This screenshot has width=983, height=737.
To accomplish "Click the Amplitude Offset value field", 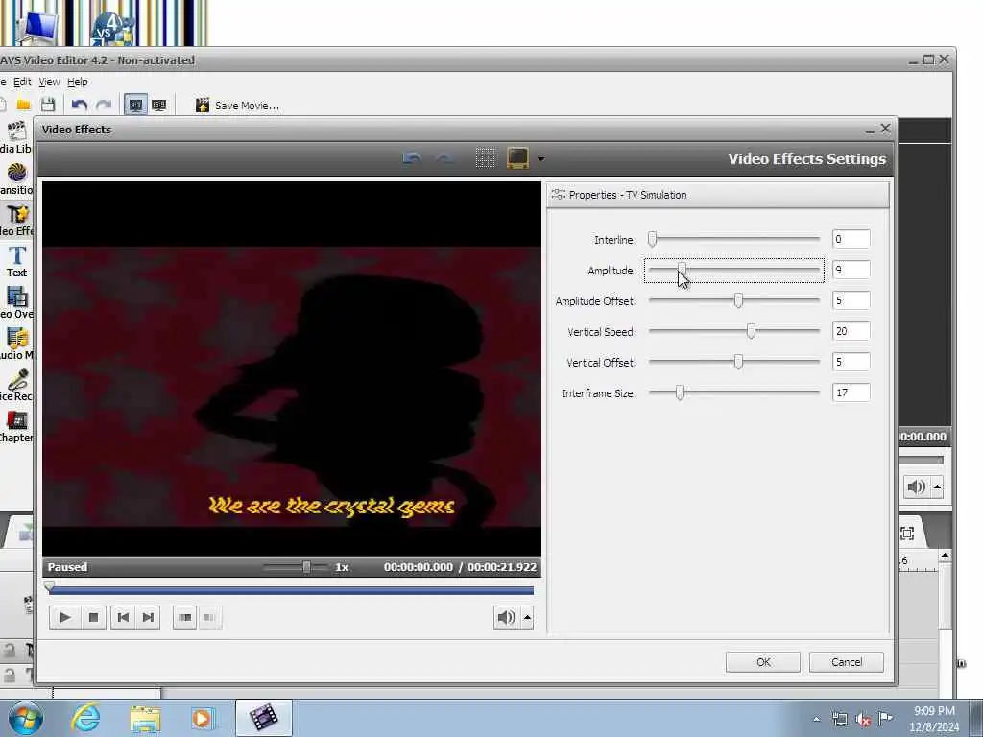I will pyautogui.click(x=851, y=300).
